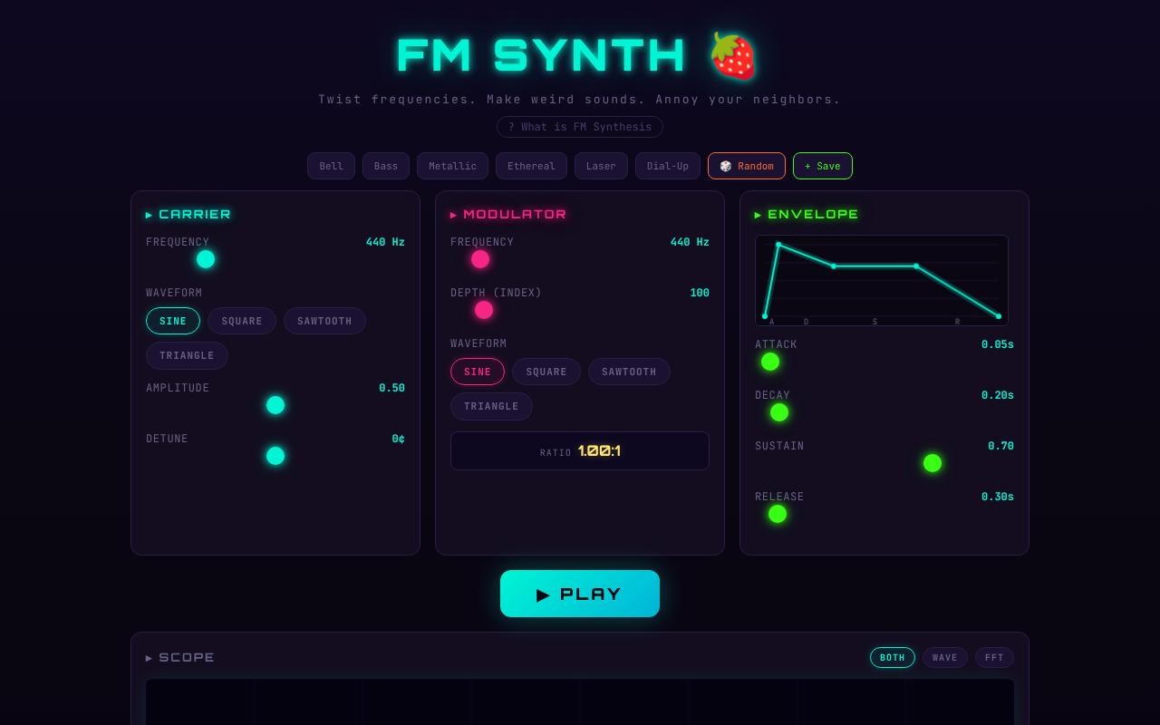Click the Carrier frequency knob
This screenshot has height=725, width=1160.
205,258
